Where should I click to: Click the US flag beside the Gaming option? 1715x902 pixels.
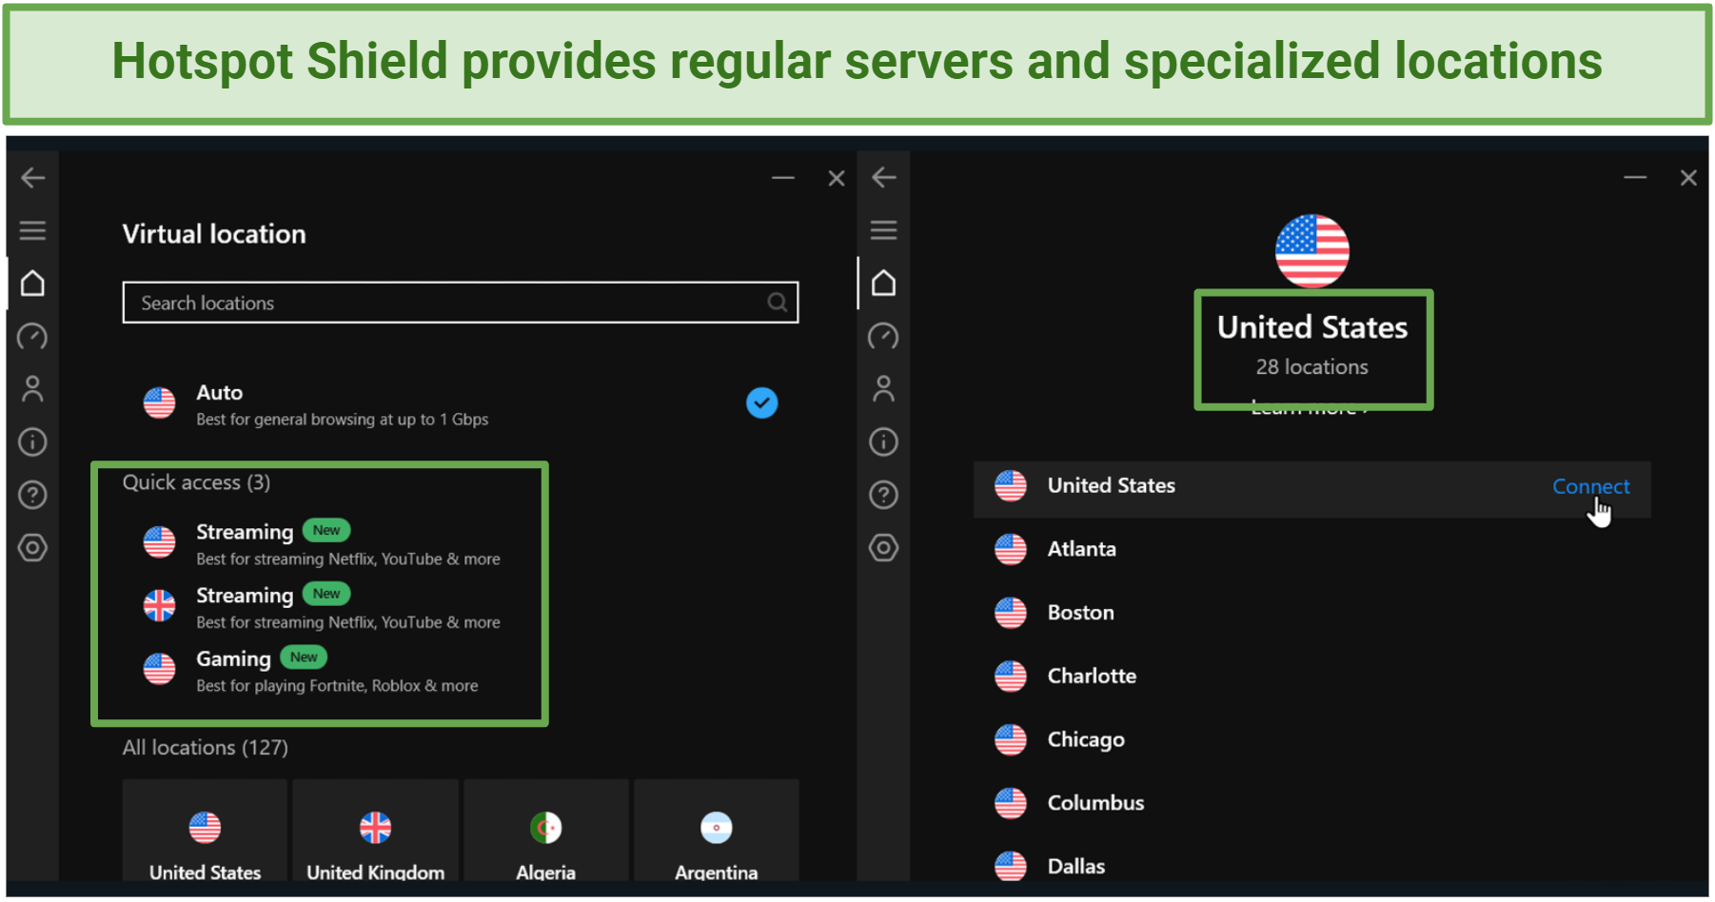coord(160,669)
